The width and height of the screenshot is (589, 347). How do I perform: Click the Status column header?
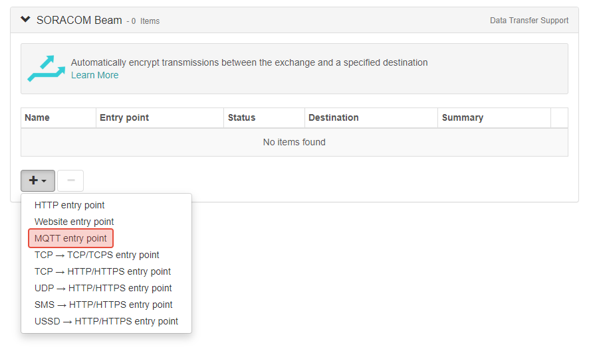241,117
